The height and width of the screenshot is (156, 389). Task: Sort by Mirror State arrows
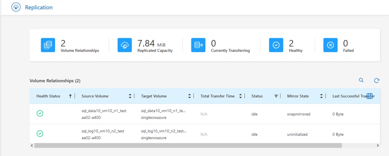321,96
